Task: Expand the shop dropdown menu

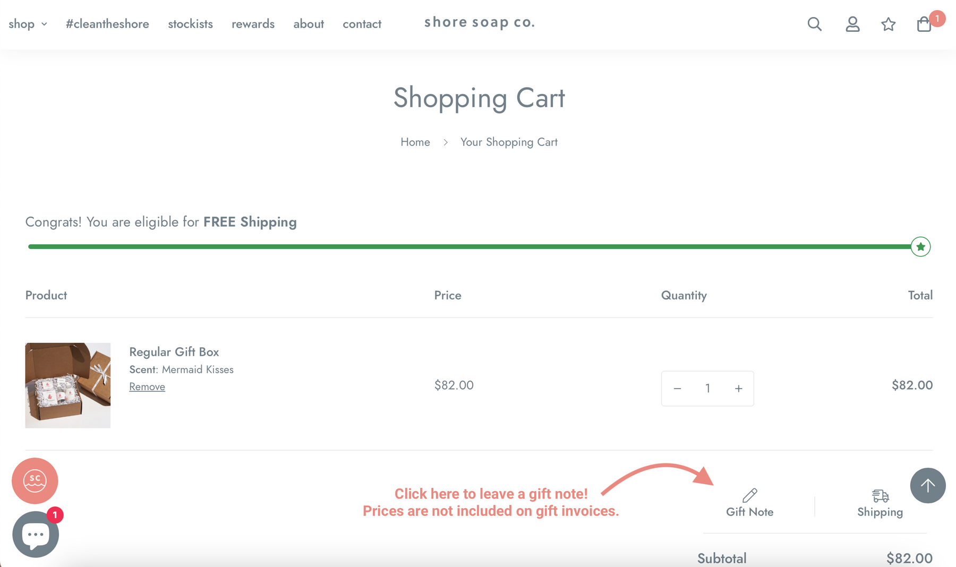Action: click(28, 24)
